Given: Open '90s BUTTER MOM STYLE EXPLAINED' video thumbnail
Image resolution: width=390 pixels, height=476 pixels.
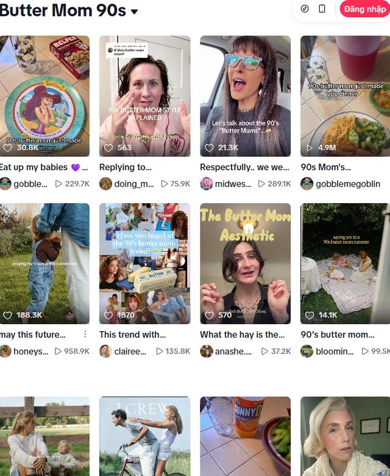Looking at the screenshot, I should click(x=144, y=95).
